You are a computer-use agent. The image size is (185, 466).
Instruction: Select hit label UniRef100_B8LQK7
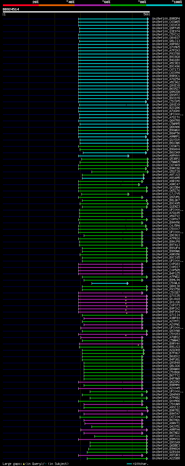tap(166, 200)
